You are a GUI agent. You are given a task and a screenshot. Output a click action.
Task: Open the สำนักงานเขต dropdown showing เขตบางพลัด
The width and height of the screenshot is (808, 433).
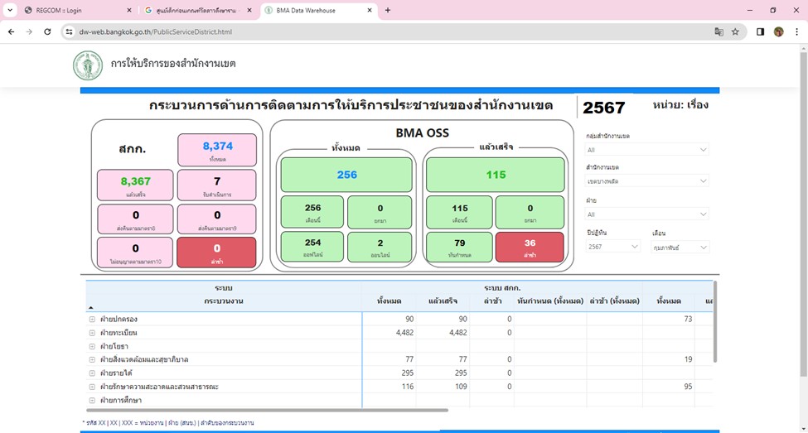(x=646, y=180)
